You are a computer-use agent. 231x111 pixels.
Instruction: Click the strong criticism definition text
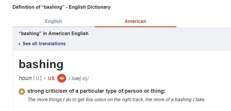point(96,91)
